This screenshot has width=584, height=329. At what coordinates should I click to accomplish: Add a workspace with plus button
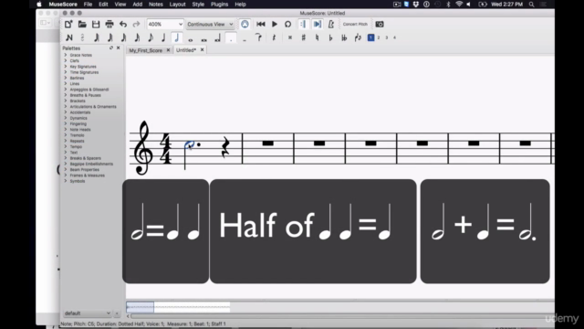[x=117, y=313]
